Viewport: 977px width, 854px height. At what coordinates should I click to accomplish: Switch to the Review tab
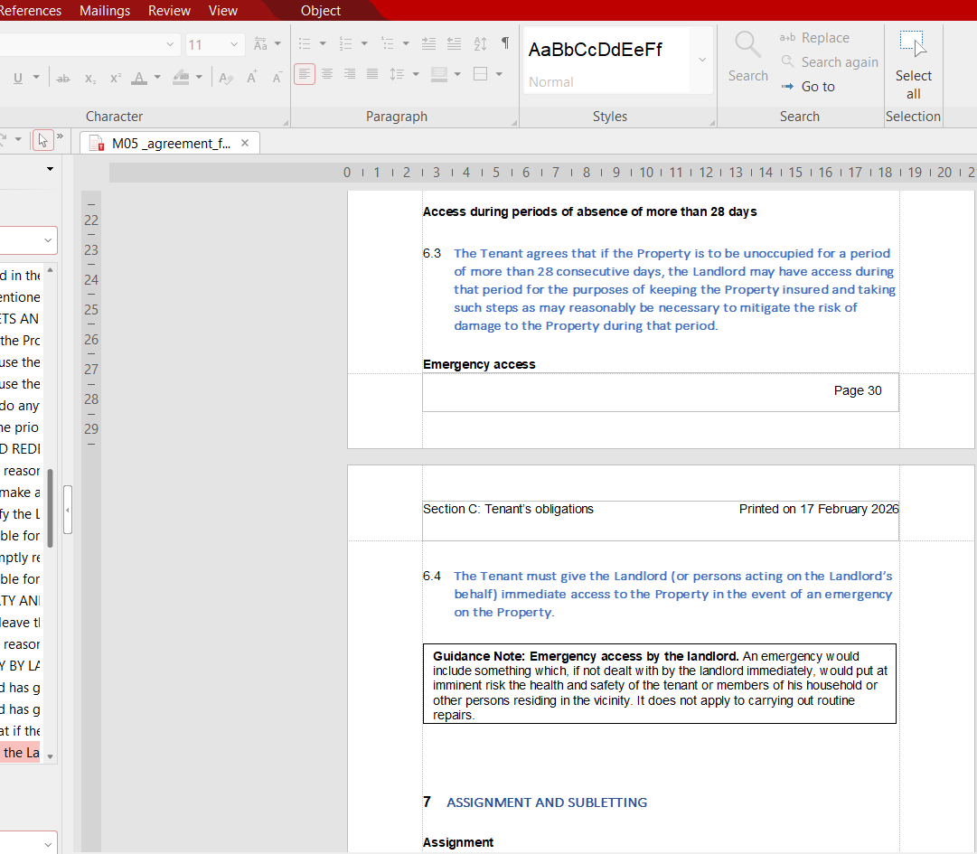tap(169, 11)
